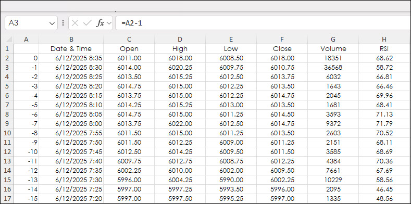Click the formula bar options dots
Screen dimensions: 411x204
(x=63, y=23)
